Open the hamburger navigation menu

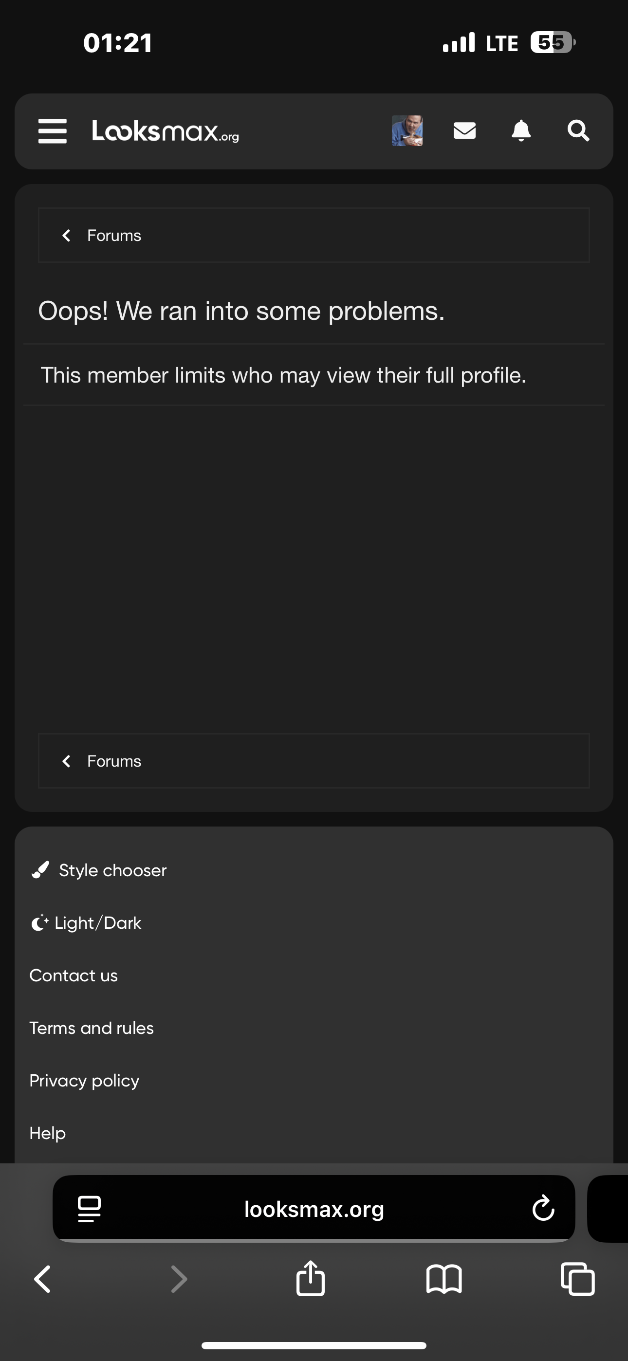point(53,130)
